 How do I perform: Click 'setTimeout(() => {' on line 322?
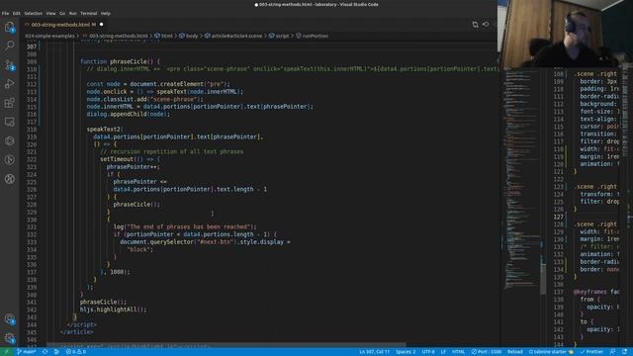tap(130, 159)
